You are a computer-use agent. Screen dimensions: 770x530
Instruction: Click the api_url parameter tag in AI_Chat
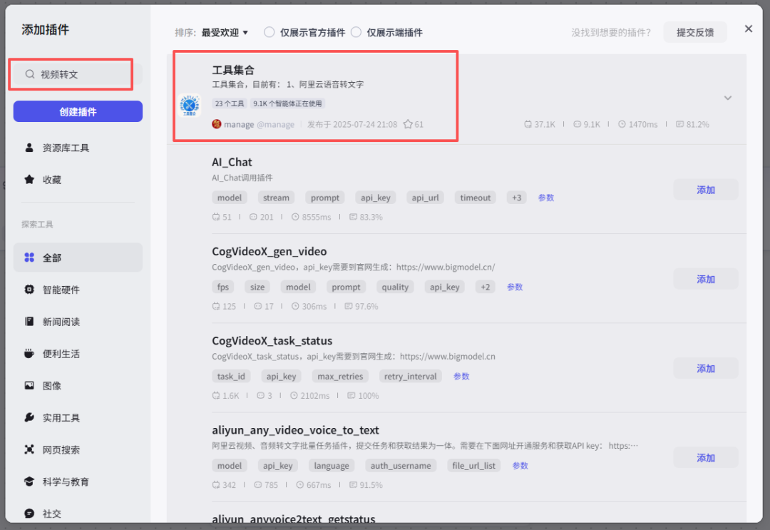pos(425,198)
